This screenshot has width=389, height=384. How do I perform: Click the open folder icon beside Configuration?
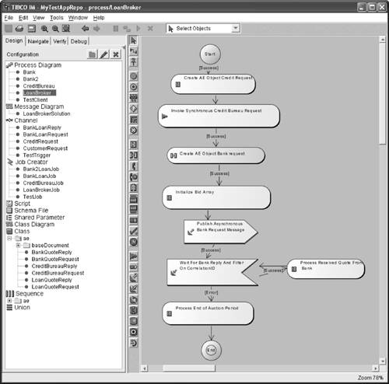[x=92, y=54]
